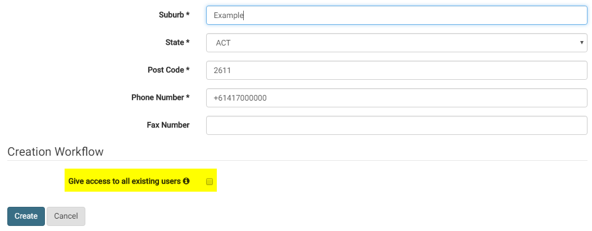Enable the Give access to all users checkbox

(x=210, y=182)
